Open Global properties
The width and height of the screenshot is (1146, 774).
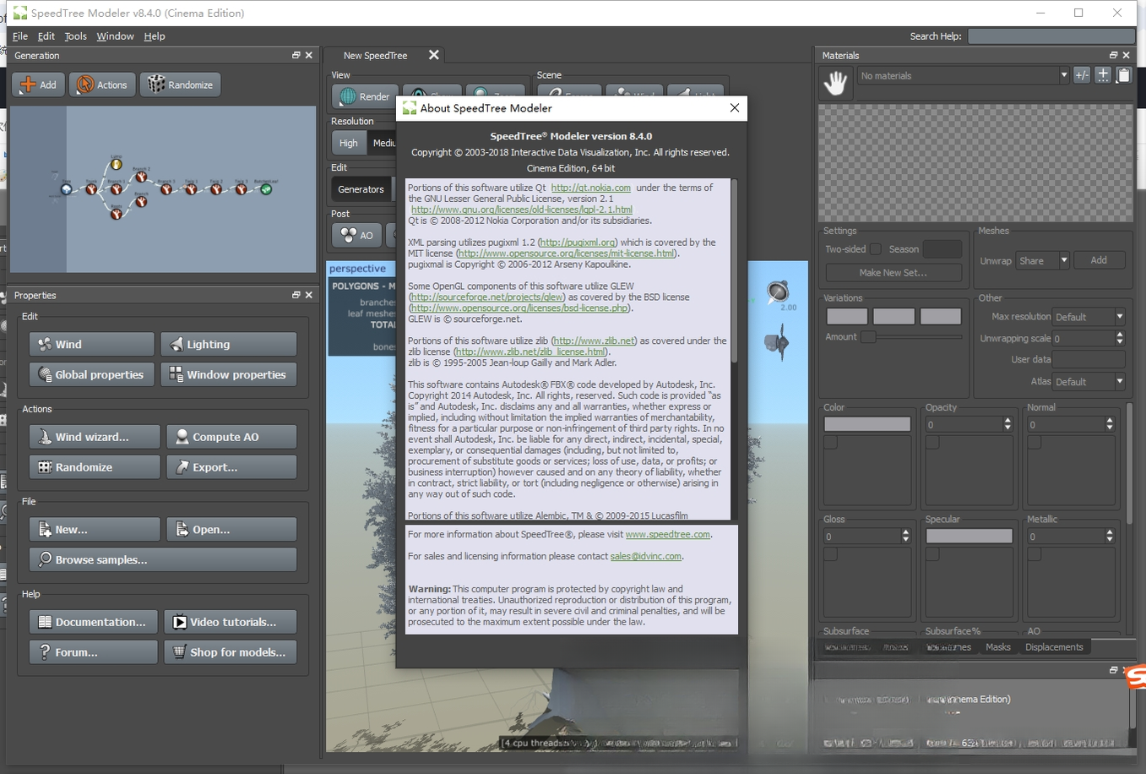[x=92, y=374]
